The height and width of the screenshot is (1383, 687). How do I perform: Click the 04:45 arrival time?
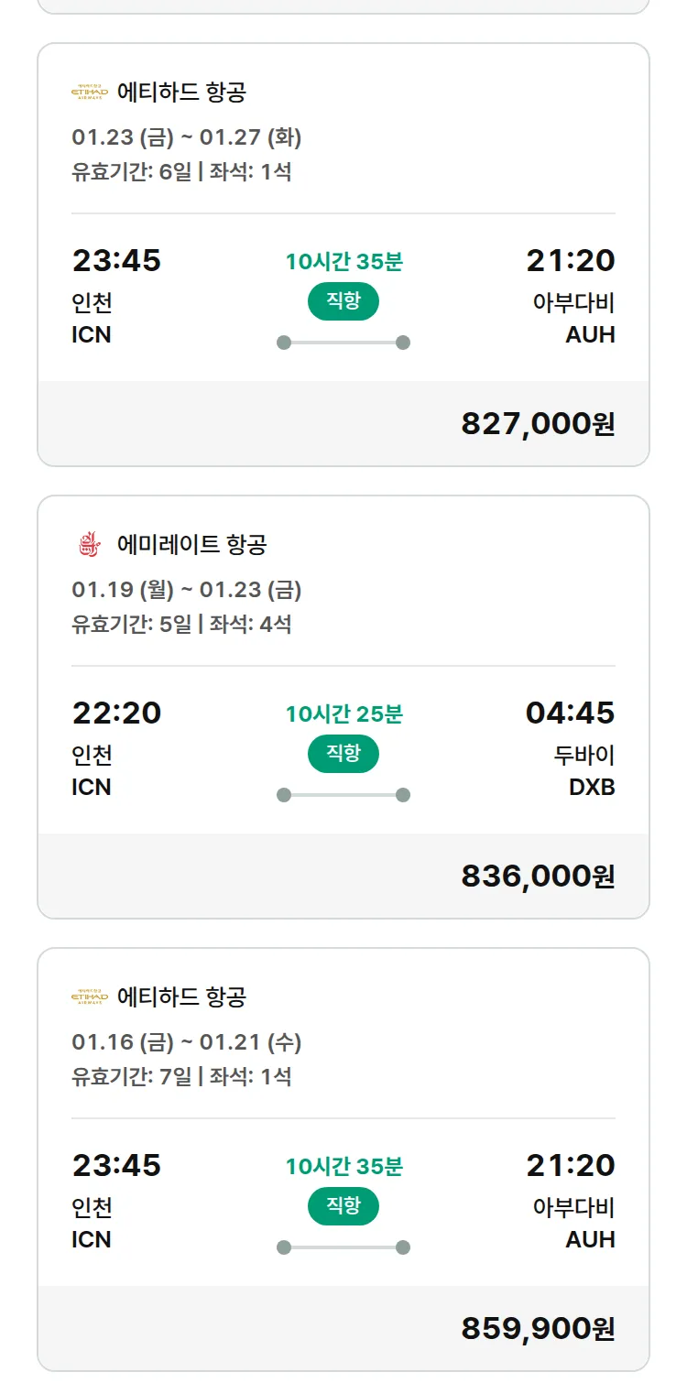coord(570,713)
